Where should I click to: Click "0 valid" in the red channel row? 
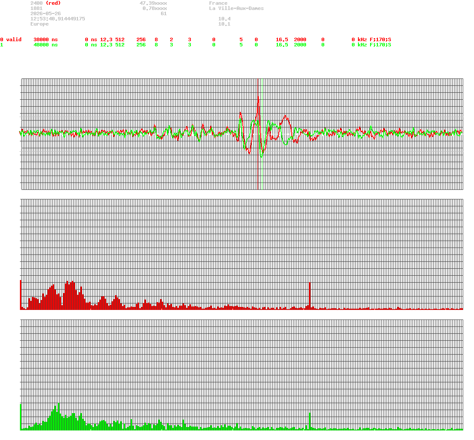(11, 40)
